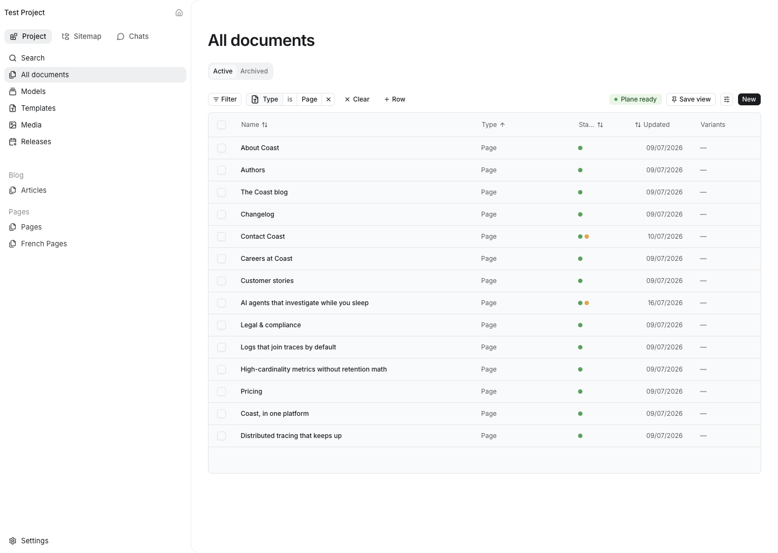Show Archived documents tab

pyautogui.click(x=254, y=71)
